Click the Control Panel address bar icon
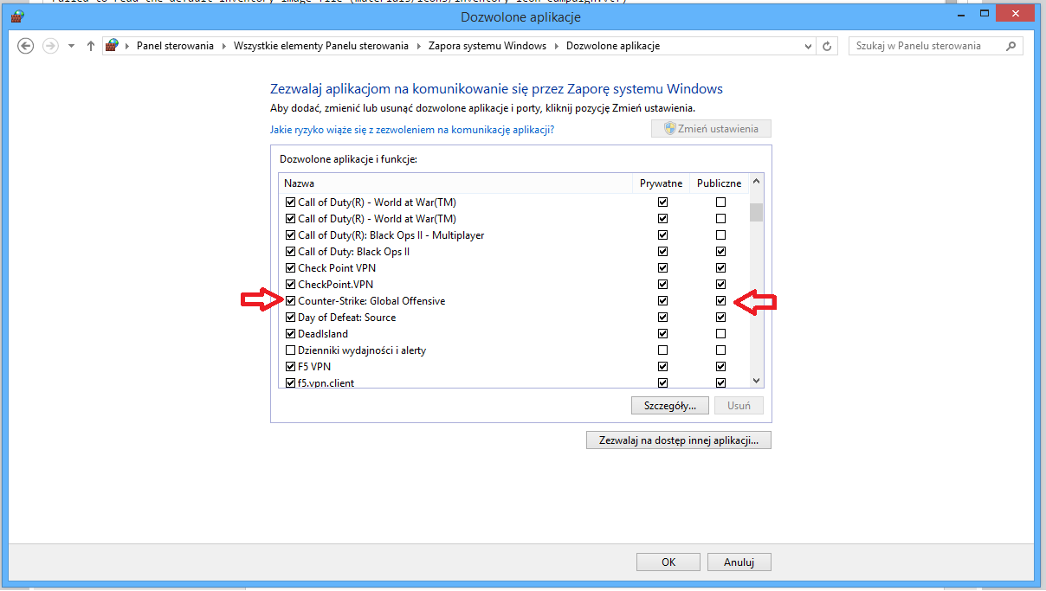Screen dimensions: 1046x591 click(x=112, y=46)
